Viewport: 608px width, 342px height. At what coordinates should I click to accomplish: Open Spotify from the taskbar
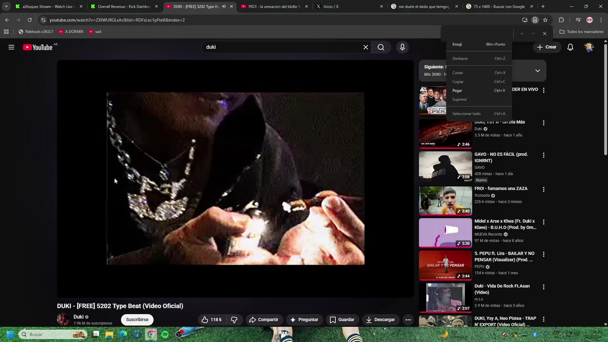[165, 334]
